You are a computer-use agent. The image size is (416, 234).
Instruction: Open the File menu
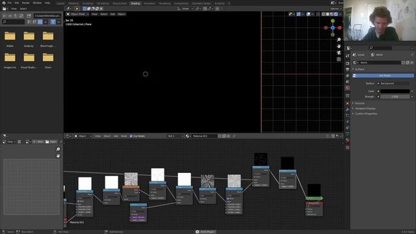coord(10,3)
